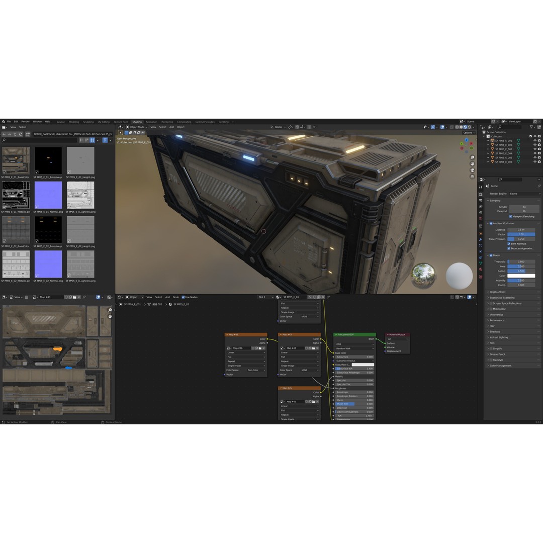This screenshot has width=543, height=543.
Task: Hide SF PP05_E_001 with eye icon
Action: pyautogui.click(x=534, y=141)
